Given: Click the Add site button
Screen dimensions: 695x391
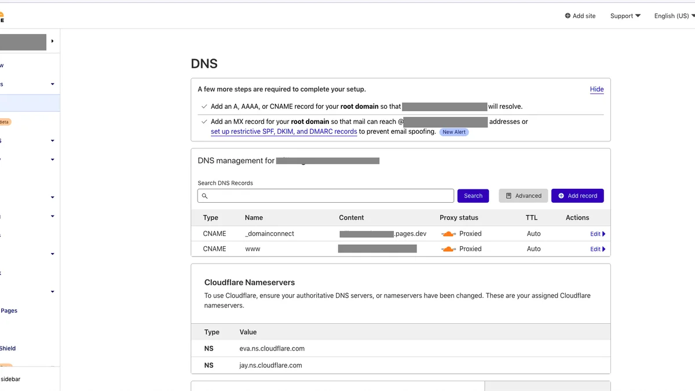Looking at the screenshot, I should coord(580,16).
